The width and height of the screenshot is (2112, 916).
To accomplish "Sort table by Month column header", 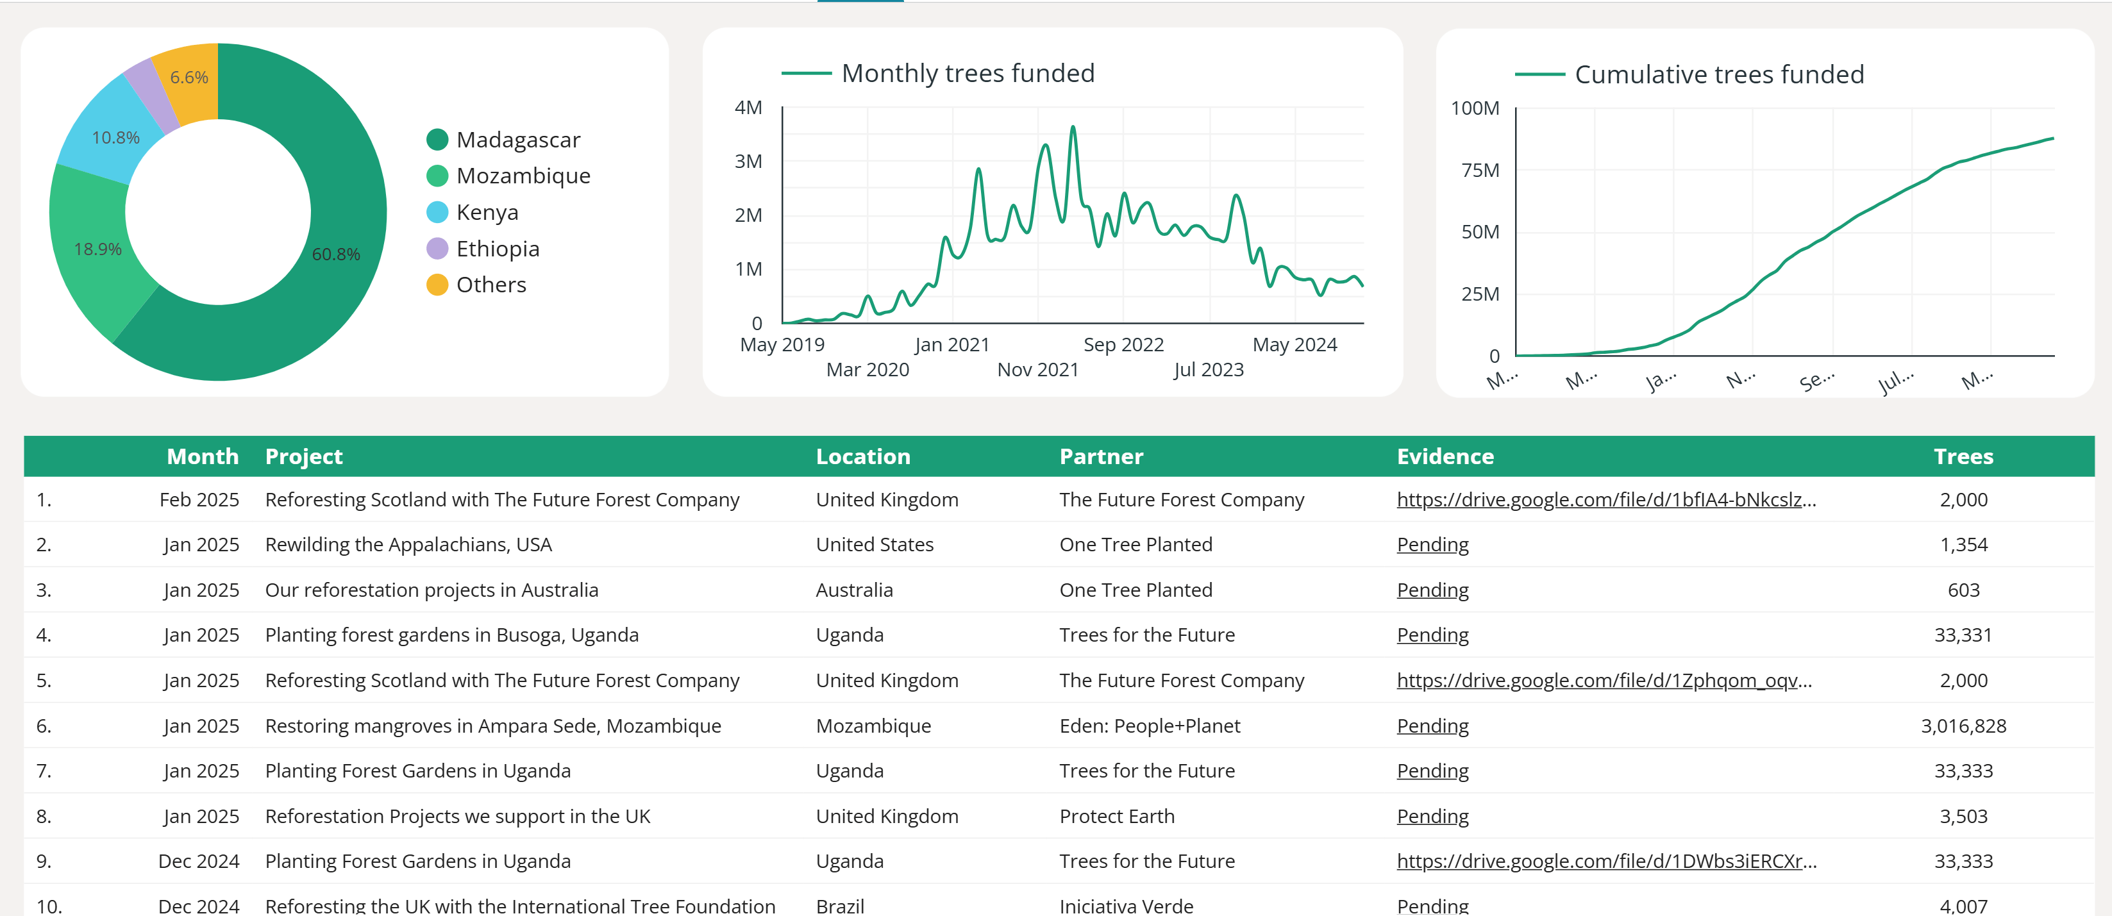I will tap(203, 456).
